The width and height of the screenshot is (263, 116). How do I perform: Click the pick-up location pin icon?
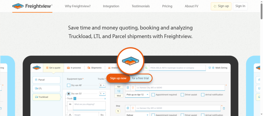133,87
